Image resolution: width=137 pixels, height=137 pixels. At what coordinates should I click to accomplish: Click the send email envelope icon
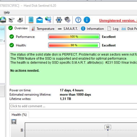(x=39, y=20)
